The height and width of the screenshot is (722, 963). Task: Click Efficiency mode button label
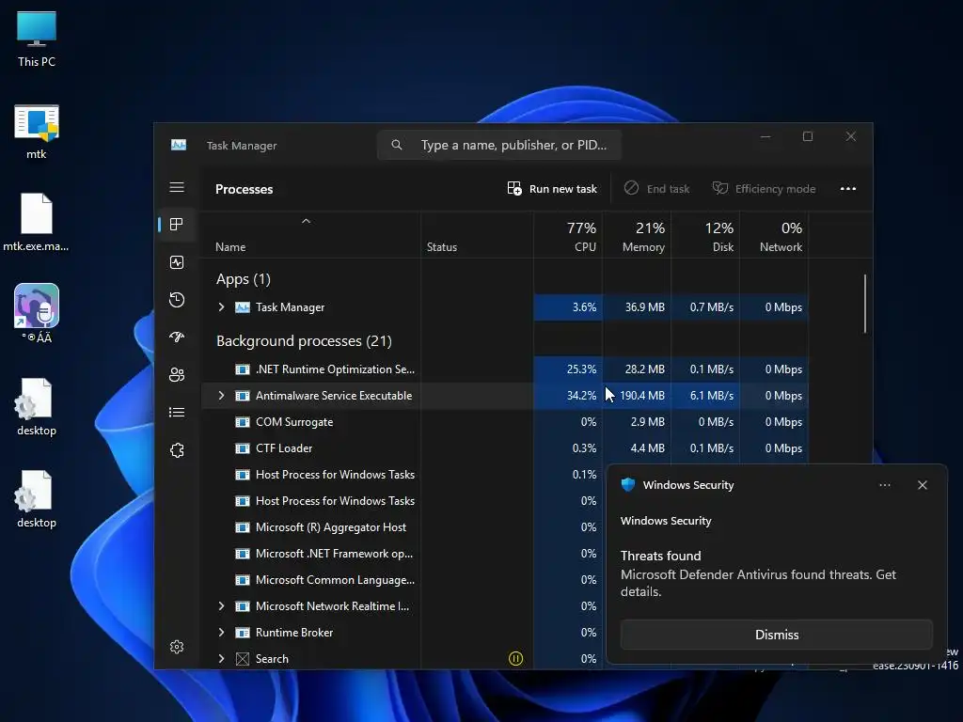point(776,189)
